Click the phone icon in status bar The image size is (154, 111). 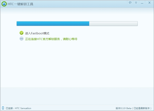[3, 108]
